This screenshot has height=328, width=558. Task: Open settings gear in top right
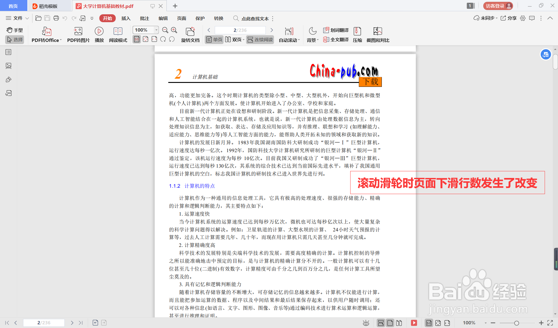coord(523,18)
